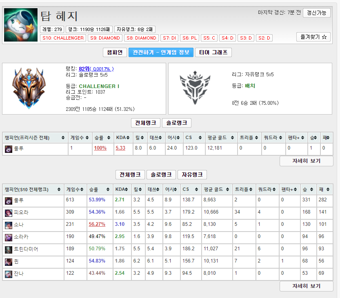Sort S10 table by 어시 column
Viewport: 340px width, 298px height.
point(171,190)
